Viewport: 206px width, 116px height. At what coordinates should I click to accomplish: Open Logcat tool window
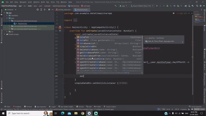click(52, 107)
